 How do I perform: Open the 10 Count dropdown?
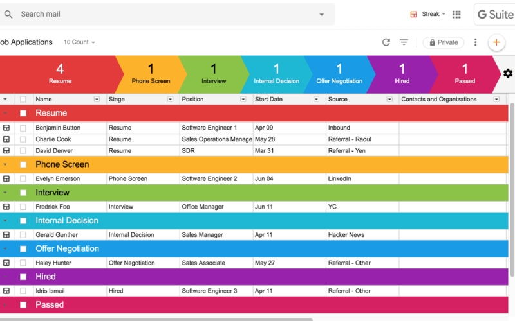pyautogui.click(x=79, y=42)
